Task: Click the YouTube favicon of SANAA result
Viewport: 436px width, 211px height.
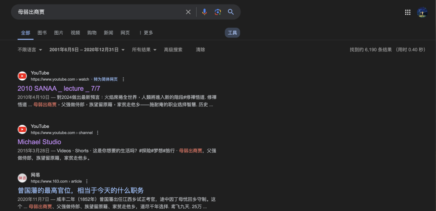Action: pos(22,76)
